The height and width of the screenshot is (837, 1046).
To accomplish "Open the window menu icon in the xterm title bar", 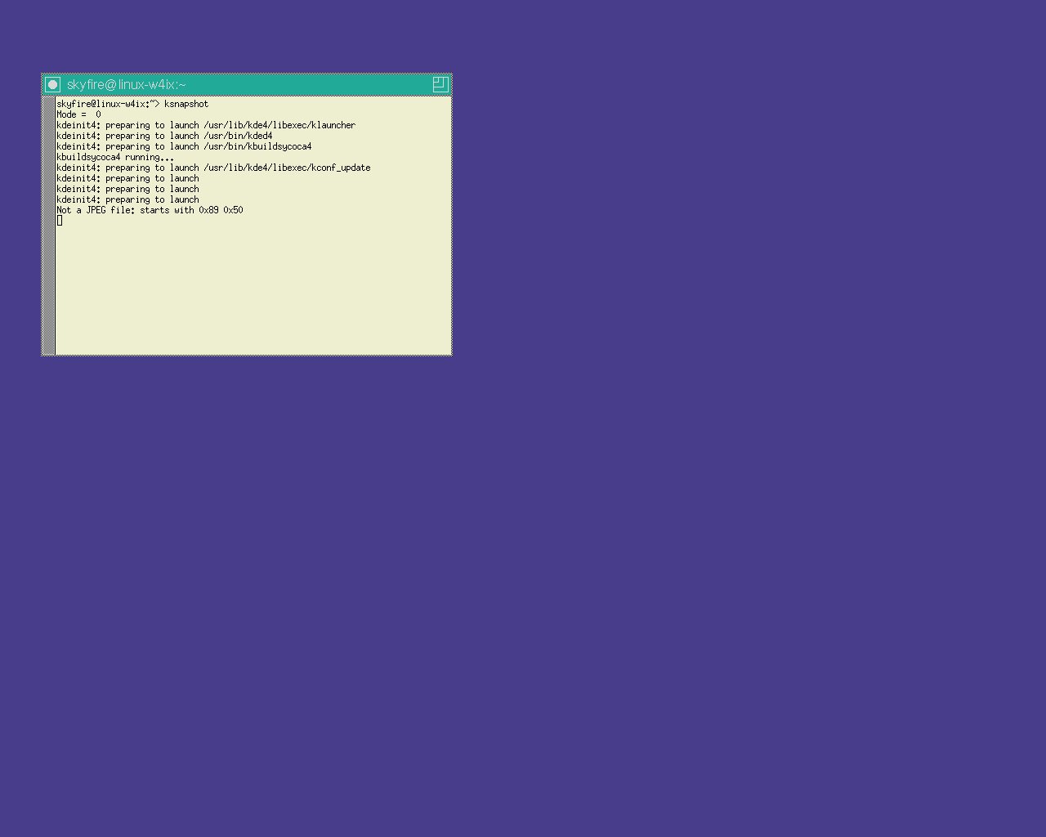I will click(x=52, y=84).
